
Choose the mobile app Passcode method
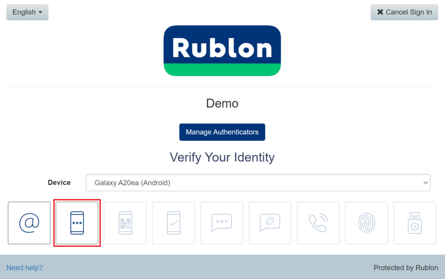[x=77, y=223]
